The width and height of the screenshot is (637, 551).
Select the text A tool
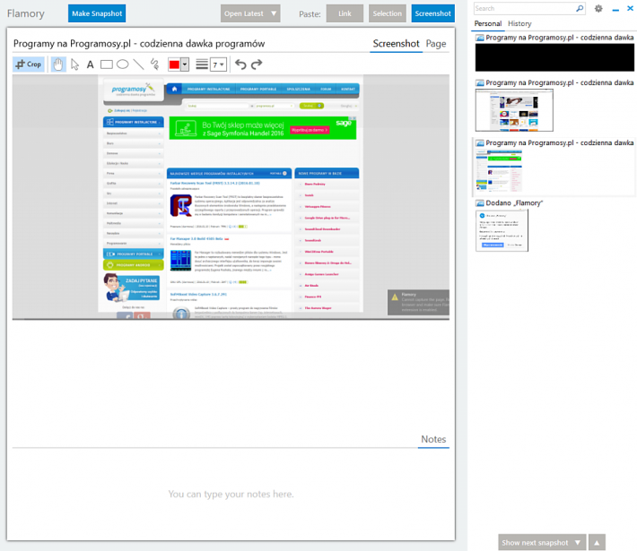91,65
